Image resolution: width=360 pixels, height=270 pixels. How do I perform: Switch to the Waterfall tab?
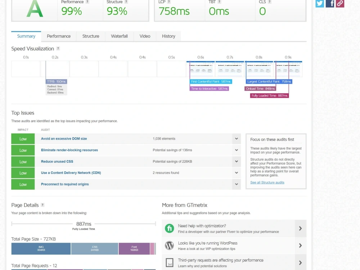119,36
